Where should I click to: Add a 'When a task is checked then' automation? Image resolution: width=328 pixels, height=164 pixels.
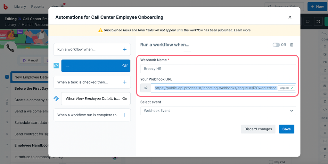(125, 82)
